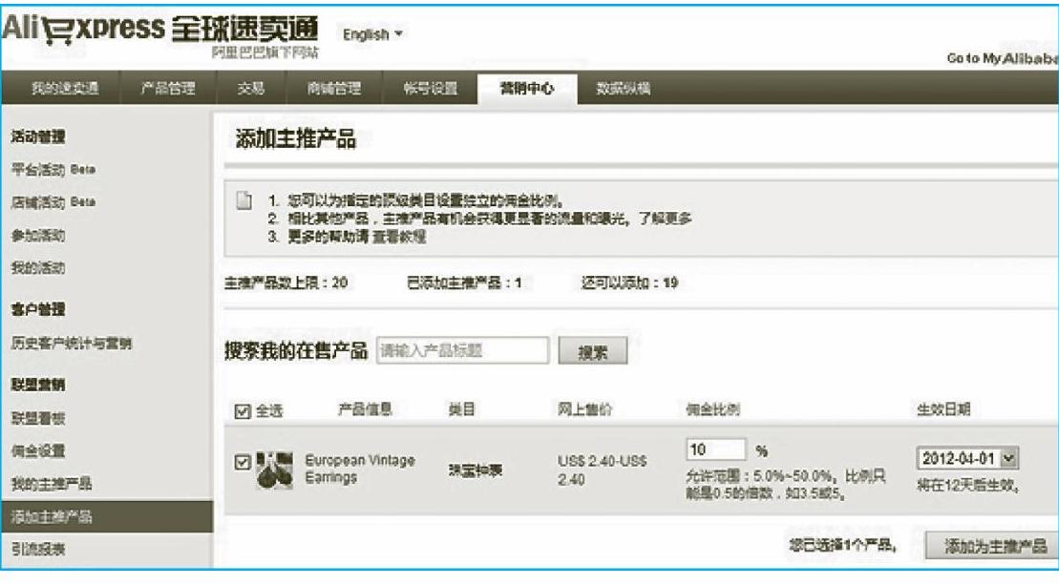Image resolution: width=1059 pixels, height=585 pixels.
Task: Click the US$ 2.40 price cell
Action: coord(602,470)
